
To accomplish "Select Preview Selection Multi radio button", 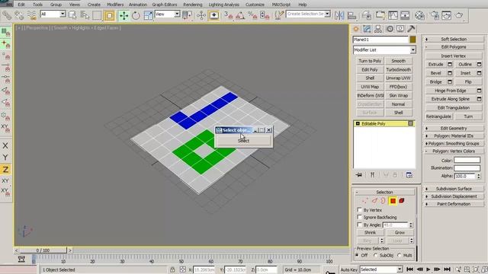I will (x=400, y=256).
